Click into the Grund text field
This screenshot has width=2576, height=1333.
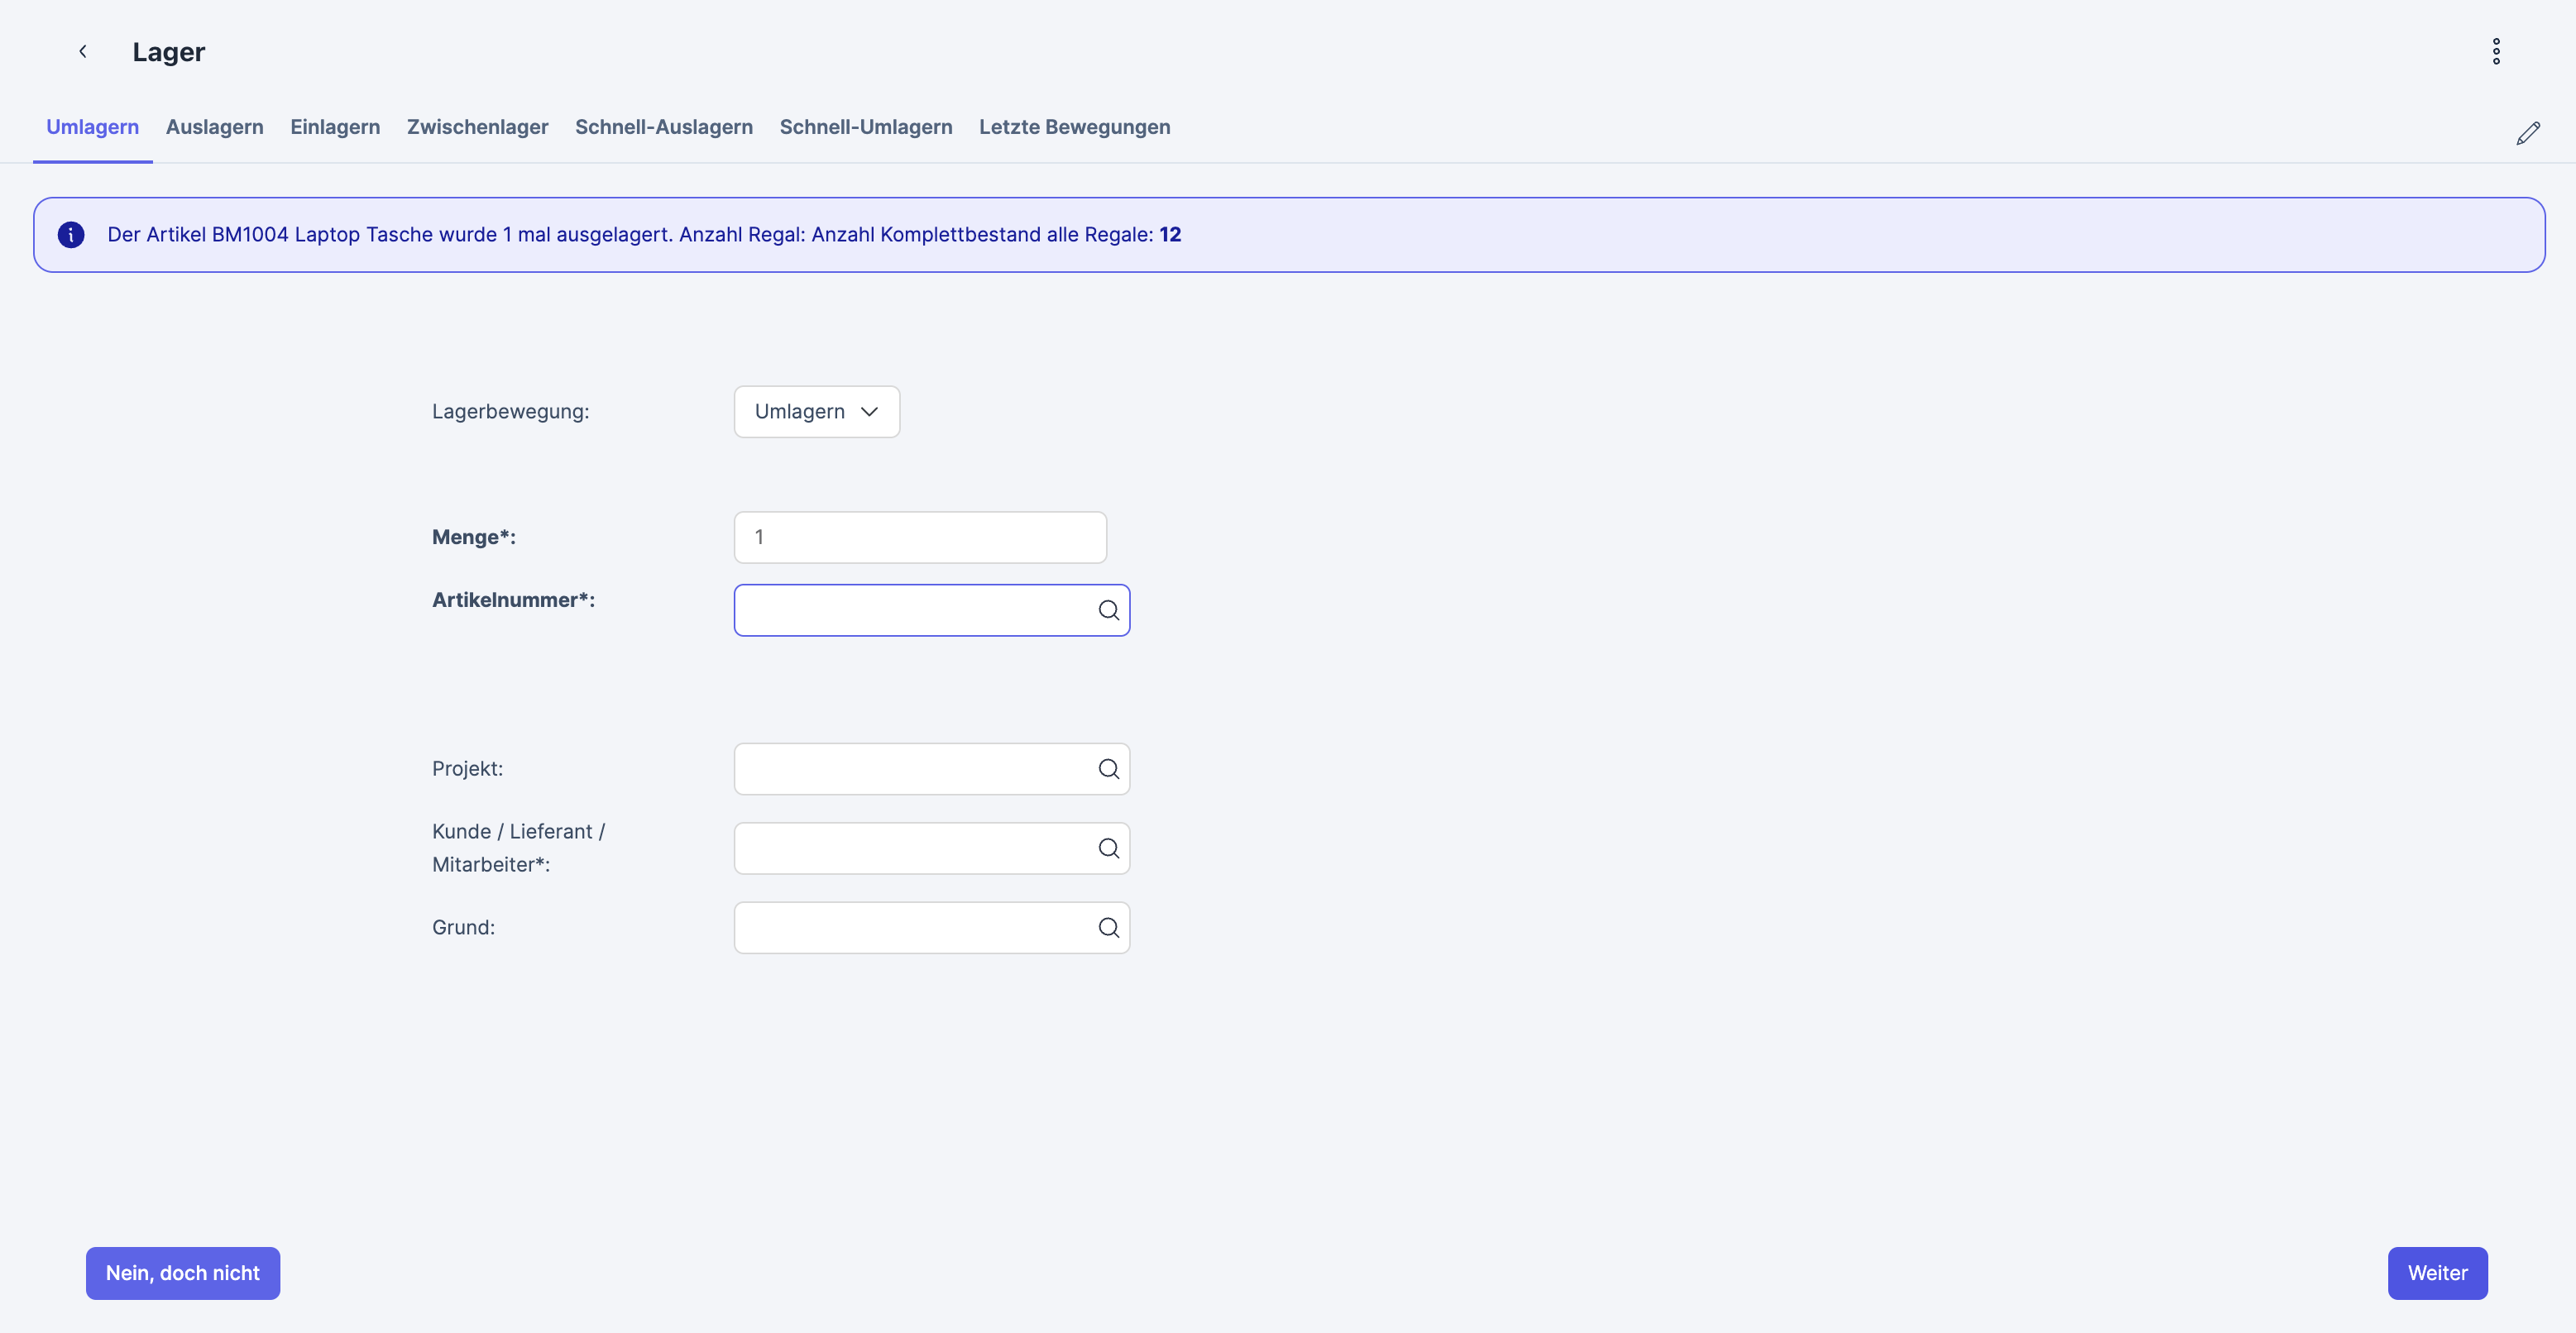click(x=912, y=928)
